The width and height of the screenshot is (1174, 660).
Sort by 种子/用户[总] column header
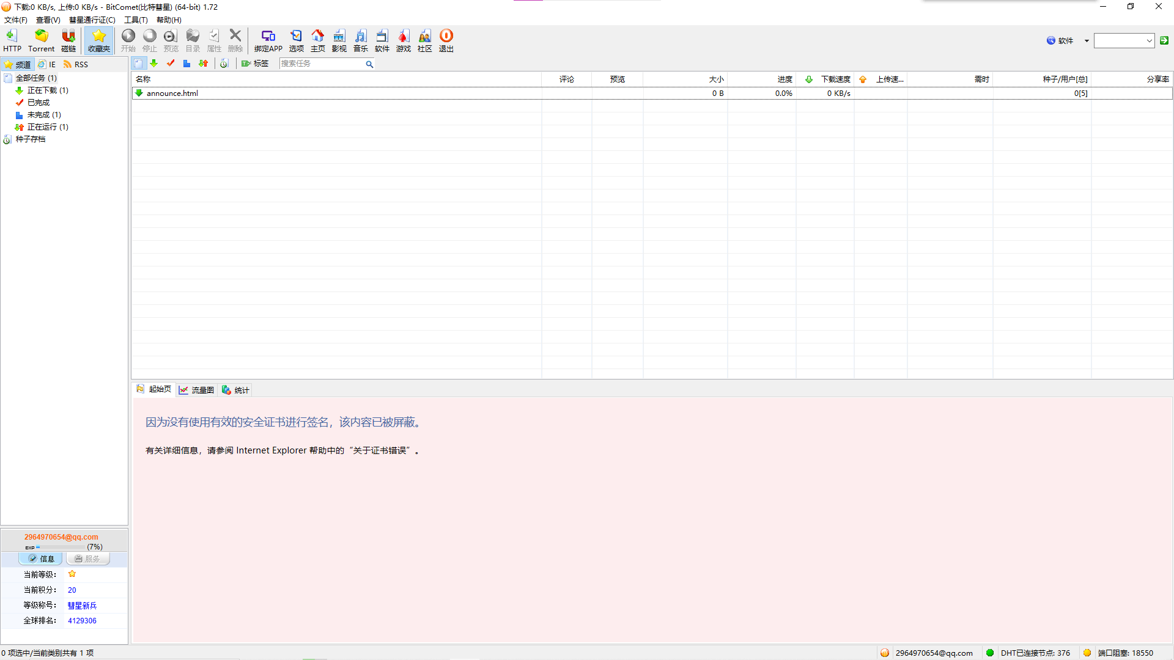(x=1042, y=79)
